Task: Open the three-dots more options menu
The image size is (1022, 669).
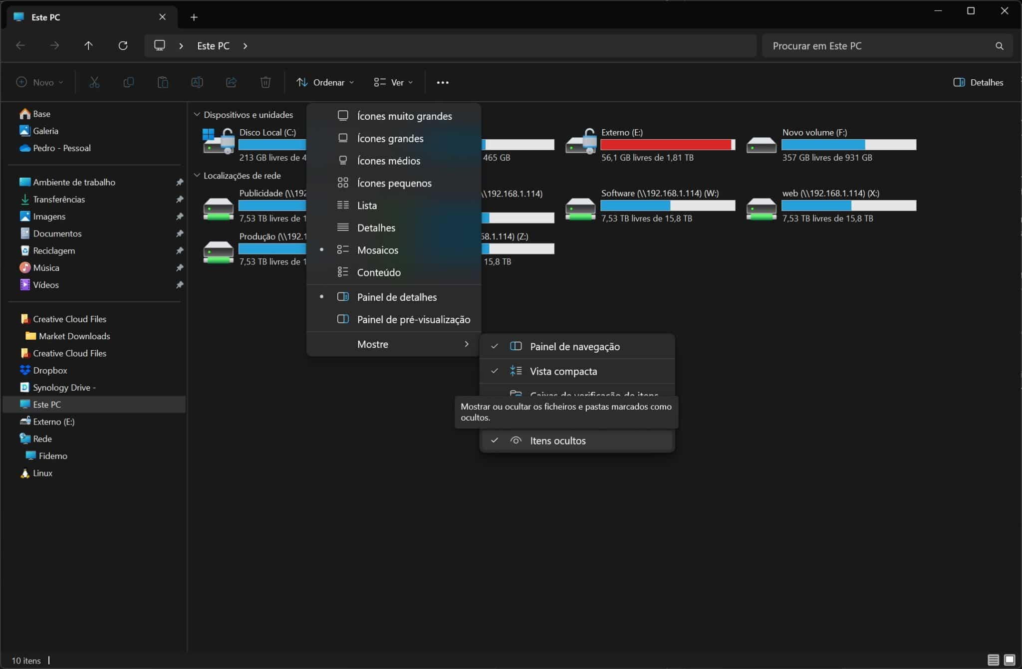Action: (x=443, y=83)
